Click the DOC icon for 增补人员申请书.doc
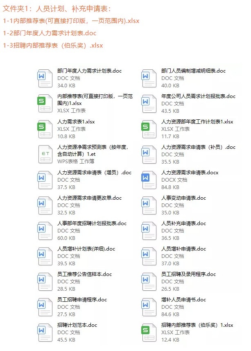251x351 pixels. click(x=149, y=307)
